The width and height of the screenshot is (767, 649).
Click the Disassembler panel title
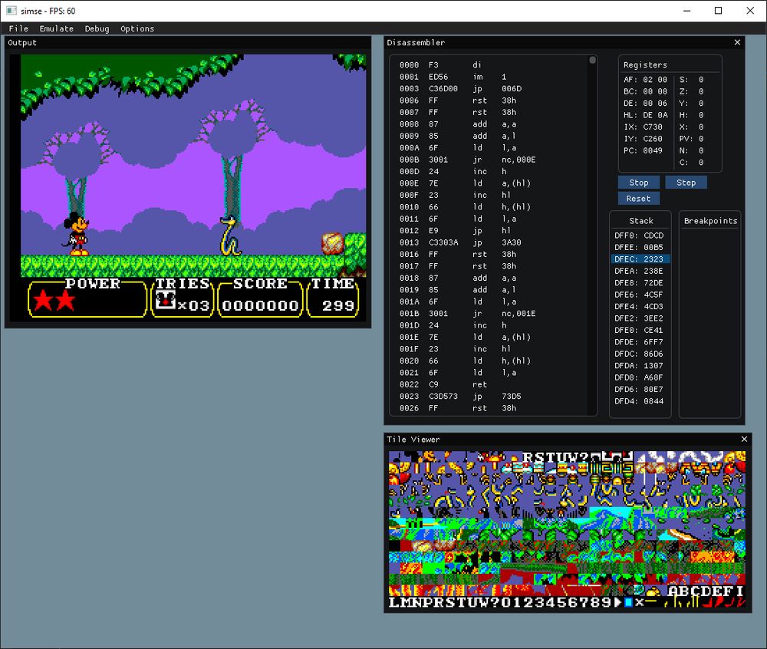coord(416,42)
